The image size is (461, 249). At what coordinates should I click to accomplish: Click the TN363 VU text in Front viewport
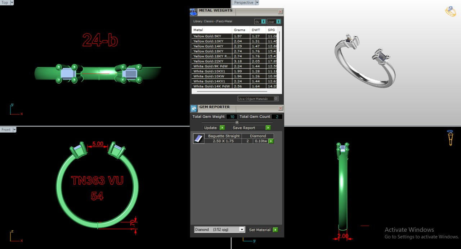(97, 181)
